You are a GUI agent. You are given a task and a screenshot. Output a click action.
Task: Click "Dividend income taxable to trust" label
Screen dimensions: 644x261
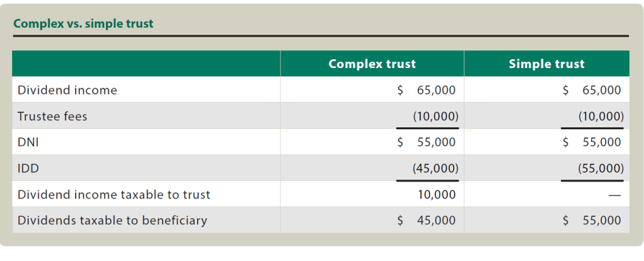114,195
